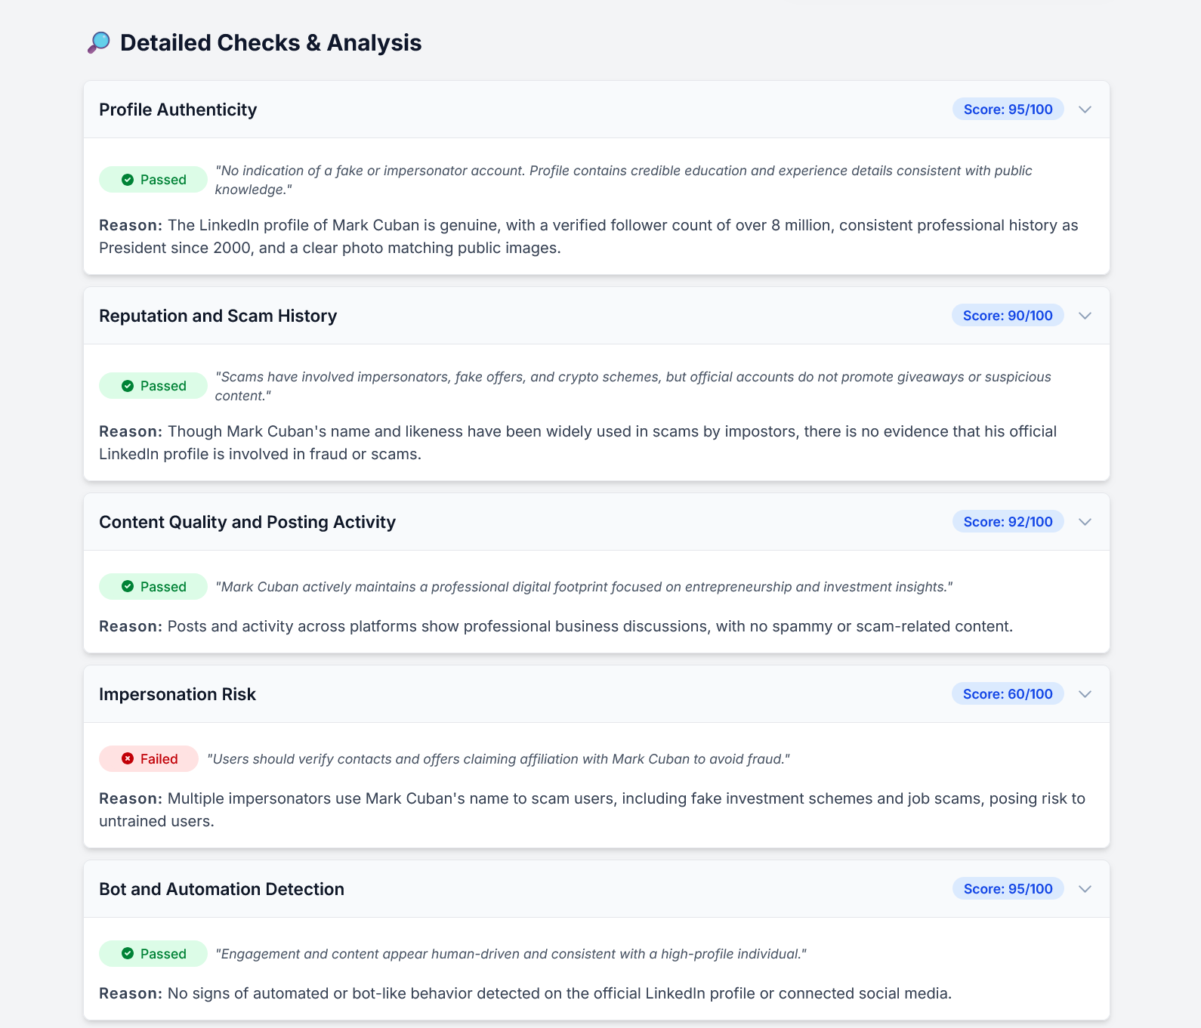Click the check icon in Profile Authenticity's Passed badge
The width and height of the screenshot is (1201, 1028).
tap(128, 180)
